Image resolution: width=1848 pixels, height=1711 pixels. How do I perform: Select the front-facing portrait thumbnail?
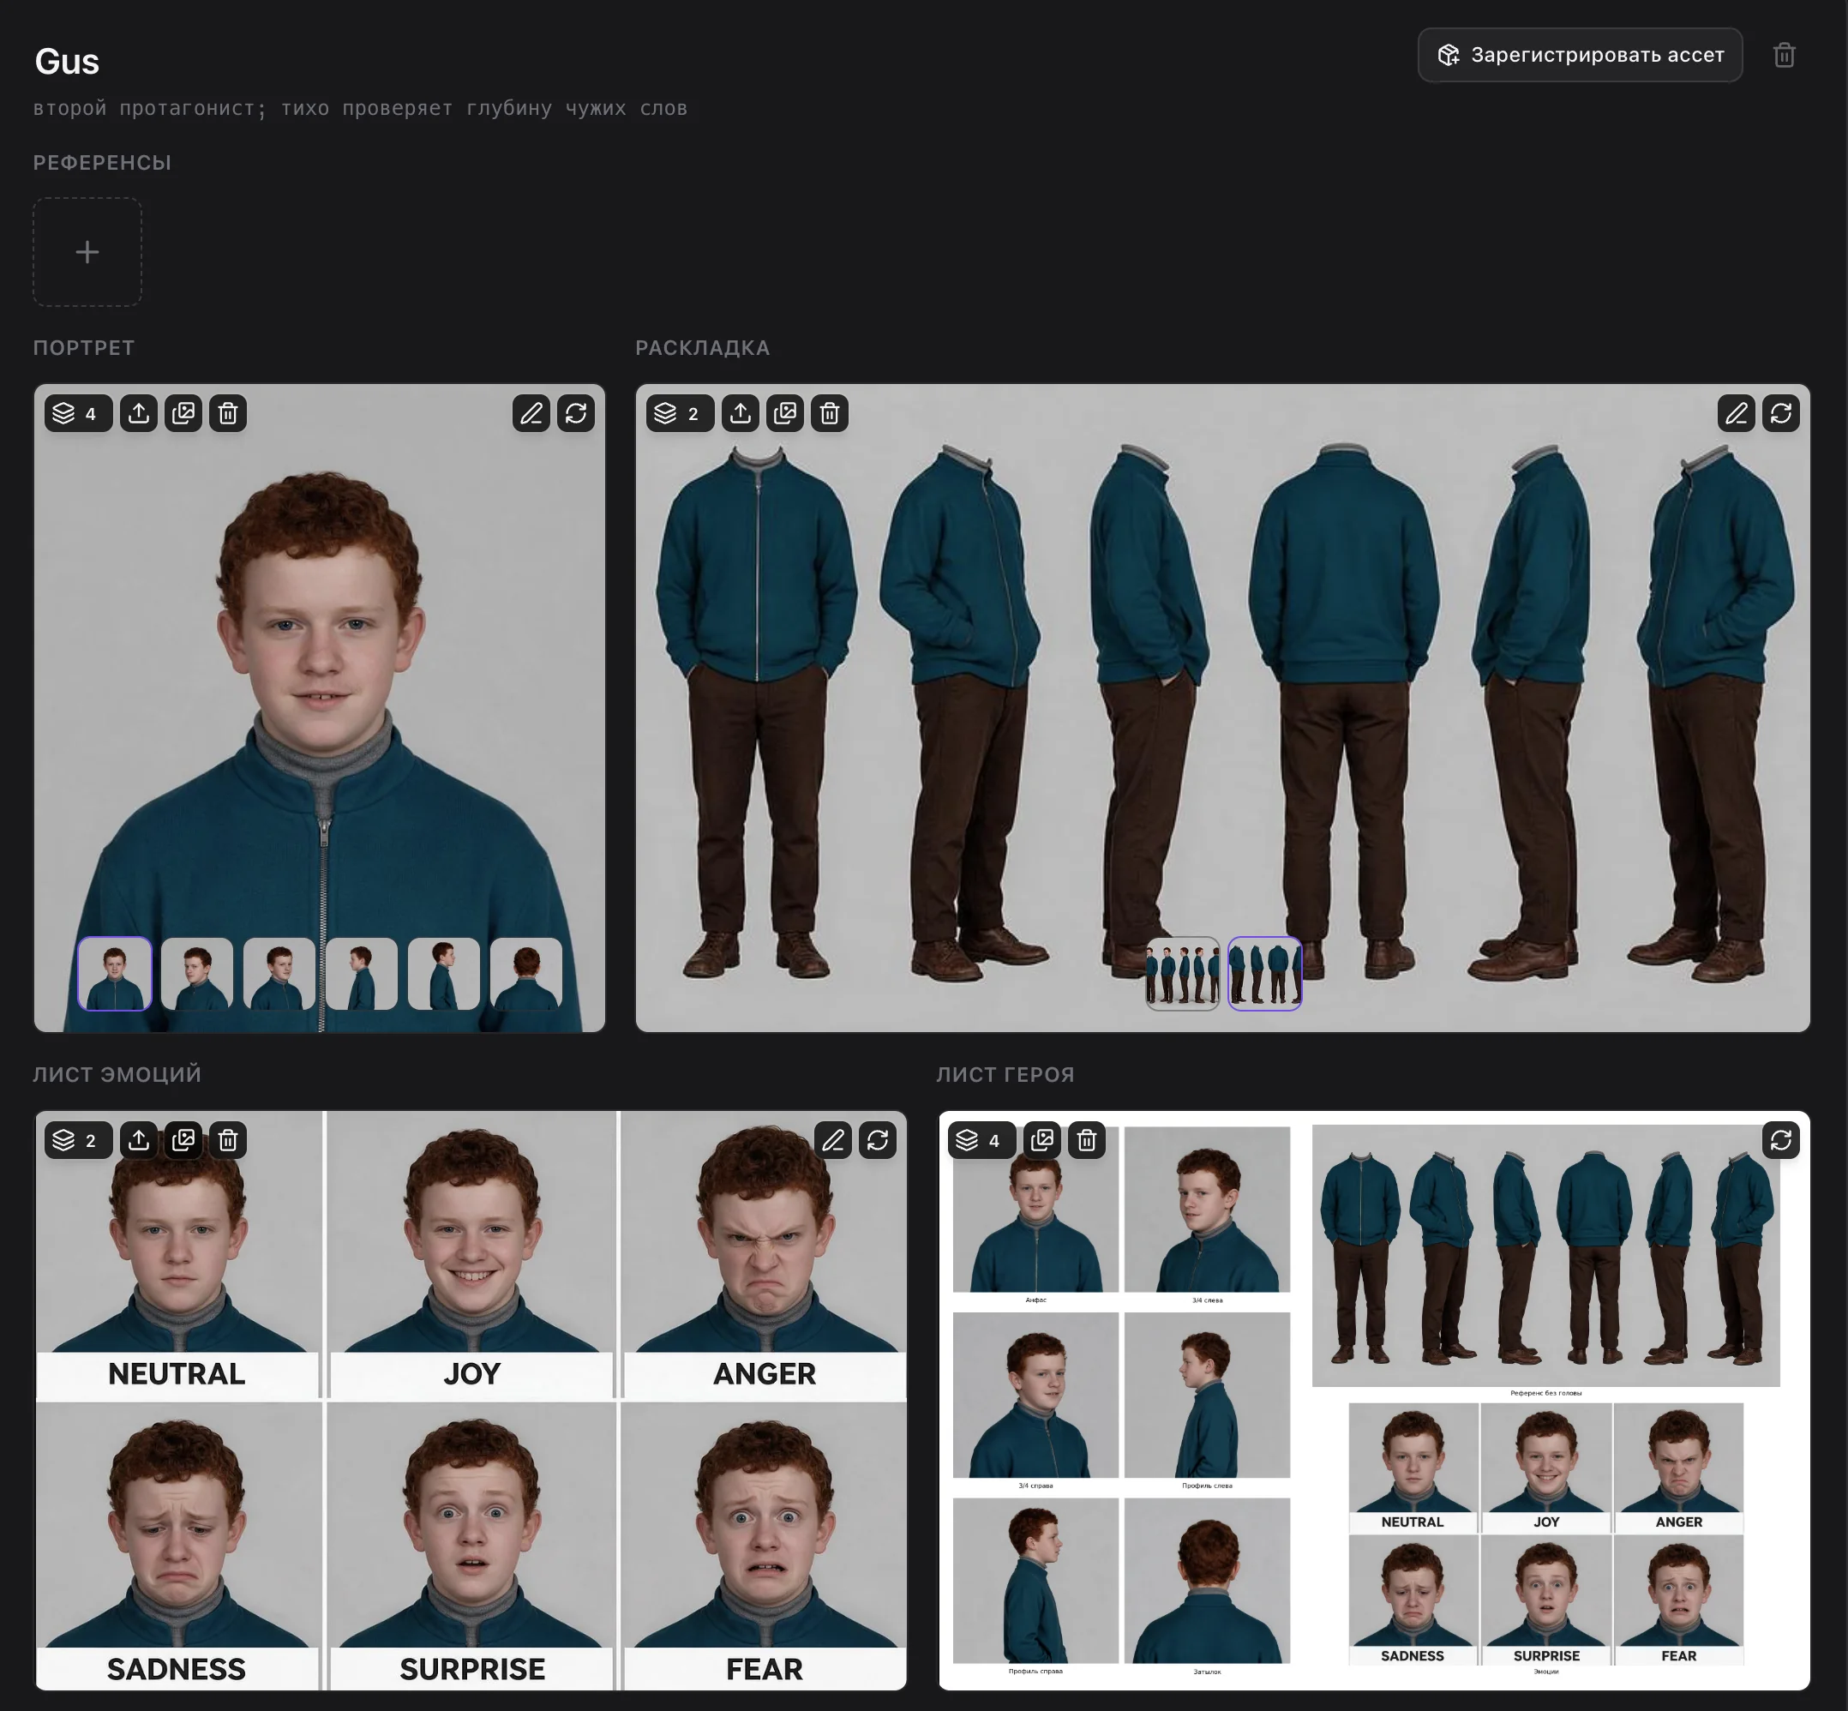(115, 974)
